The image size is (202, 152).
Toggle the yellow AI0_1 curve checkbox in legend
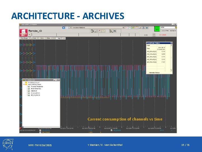[x=40, y=132]
